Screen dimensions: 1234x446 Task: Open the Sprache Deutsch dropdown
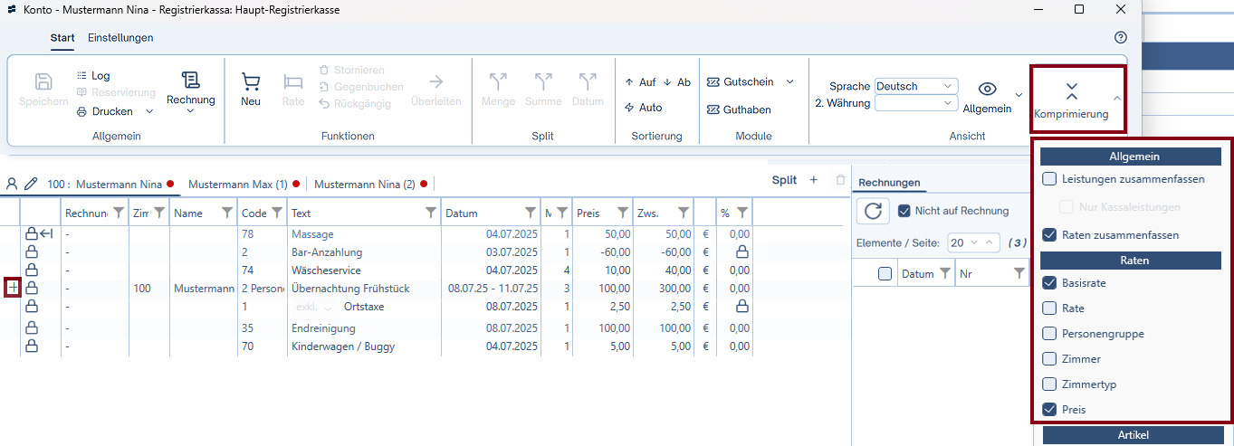pyautogui.click(x=916, y=86)
